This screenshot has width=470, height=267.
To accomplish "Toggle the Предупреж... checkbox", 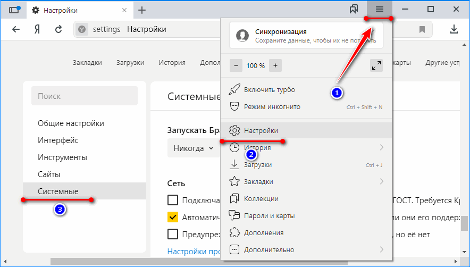I will click(173, 234).
